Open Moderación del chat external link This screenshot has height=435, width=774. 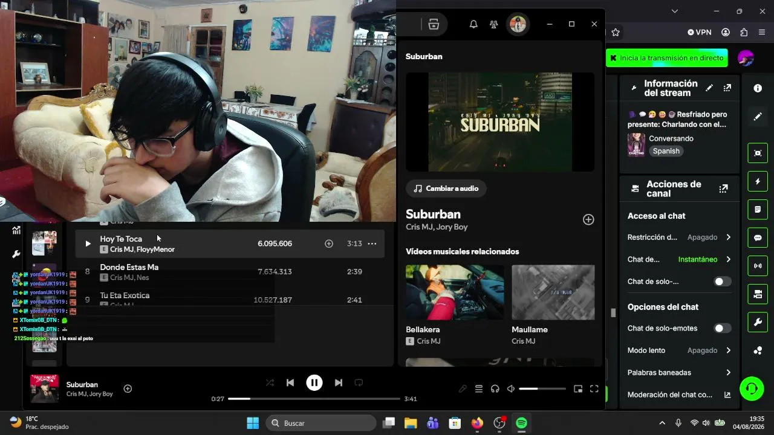(727, 395)
